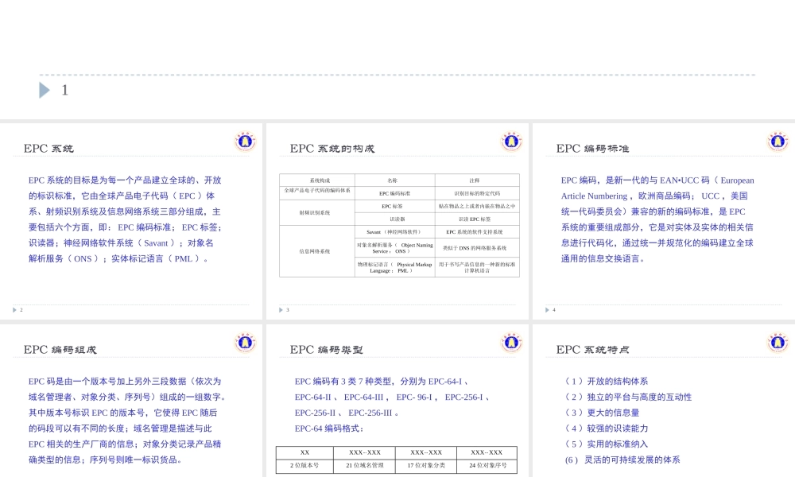Viewport: 795px width, 477px height.
Task: Click the emblem icon on the EPC 系统特点 slide
Action: pos(777,342)
